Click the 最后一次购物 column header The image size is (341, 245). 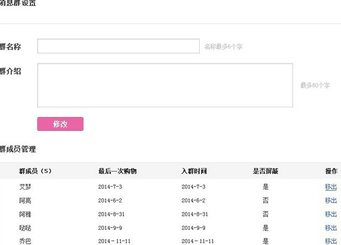click(117, 171)
